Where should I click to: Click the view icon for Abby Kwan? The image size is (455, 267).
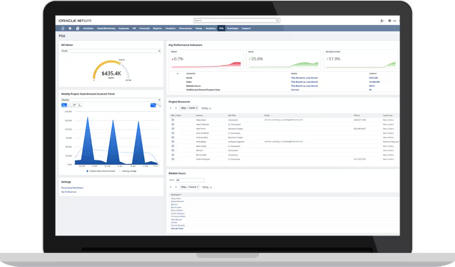[173, 119]
